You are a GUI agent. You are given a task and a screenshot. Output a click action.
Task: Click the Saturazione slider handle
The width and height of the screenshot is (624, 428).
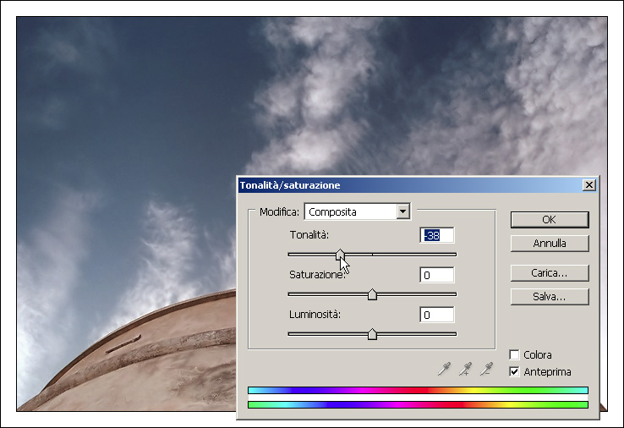372,294
